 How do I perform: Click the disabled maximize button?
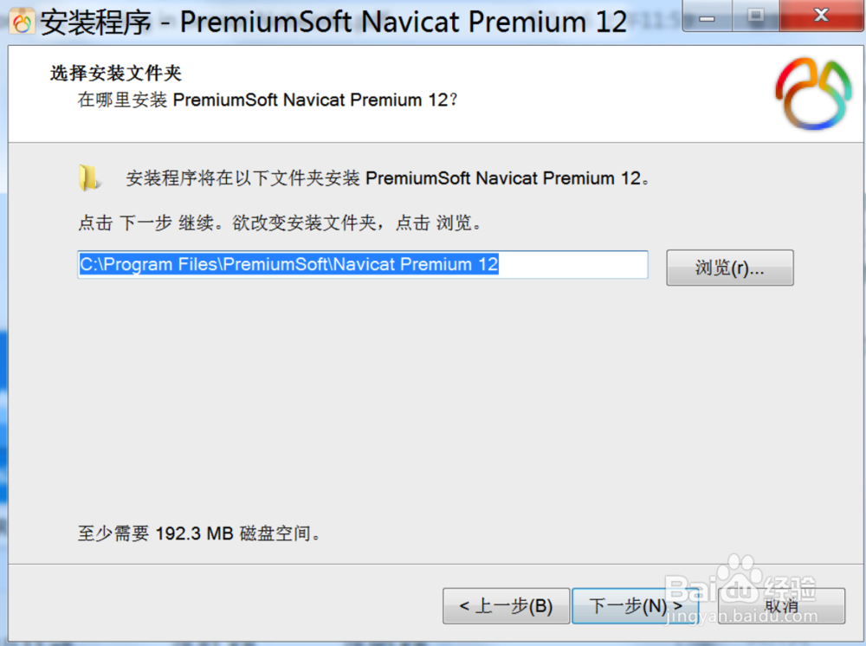point(755,16)
